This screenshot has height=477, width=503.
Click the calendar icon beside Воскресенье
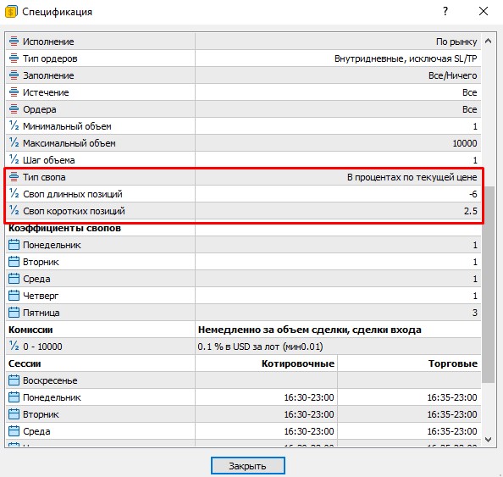(x=14, y=380)
